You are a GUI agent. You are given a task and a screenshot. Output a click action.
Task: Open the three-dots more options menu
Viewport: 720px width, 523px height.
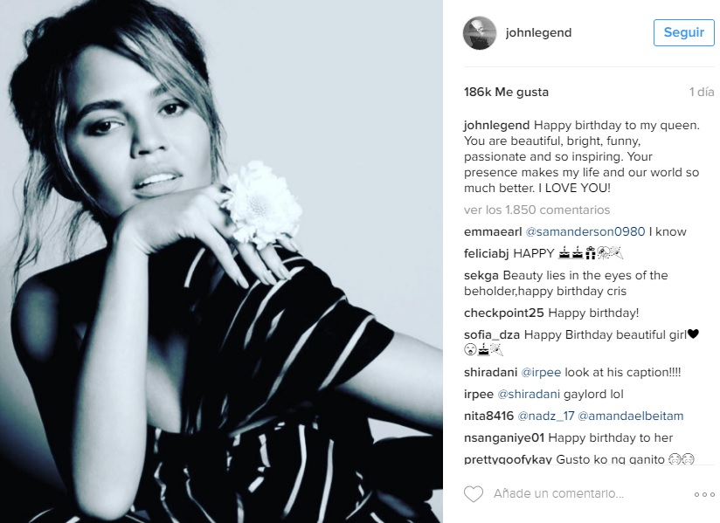(704, 494)
